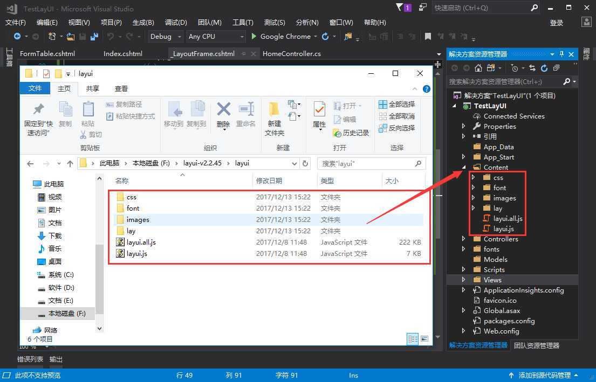
Task: Start debugging with Google Chrome play icon
Action: coord(254,37)
